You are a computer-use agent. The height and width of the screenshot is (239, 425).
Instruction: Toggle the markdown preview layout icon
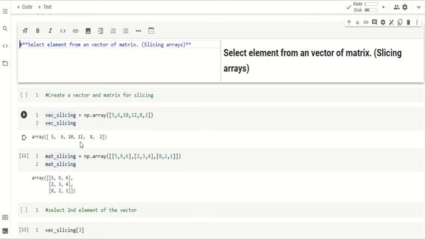pyautogui.click(x=151, y=31)
